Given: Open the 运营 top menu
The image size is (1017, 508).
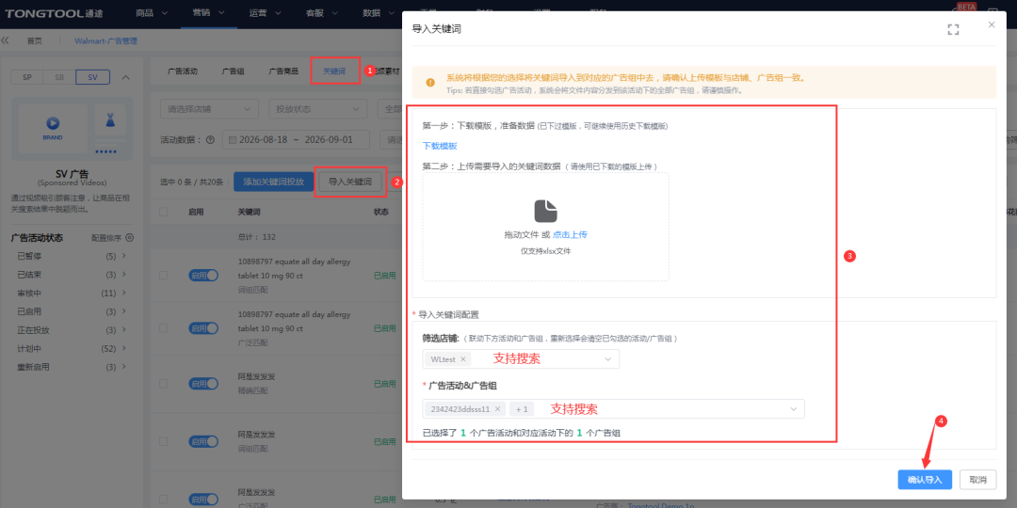Looking at the screenshot, I should (x=266, y=13).
